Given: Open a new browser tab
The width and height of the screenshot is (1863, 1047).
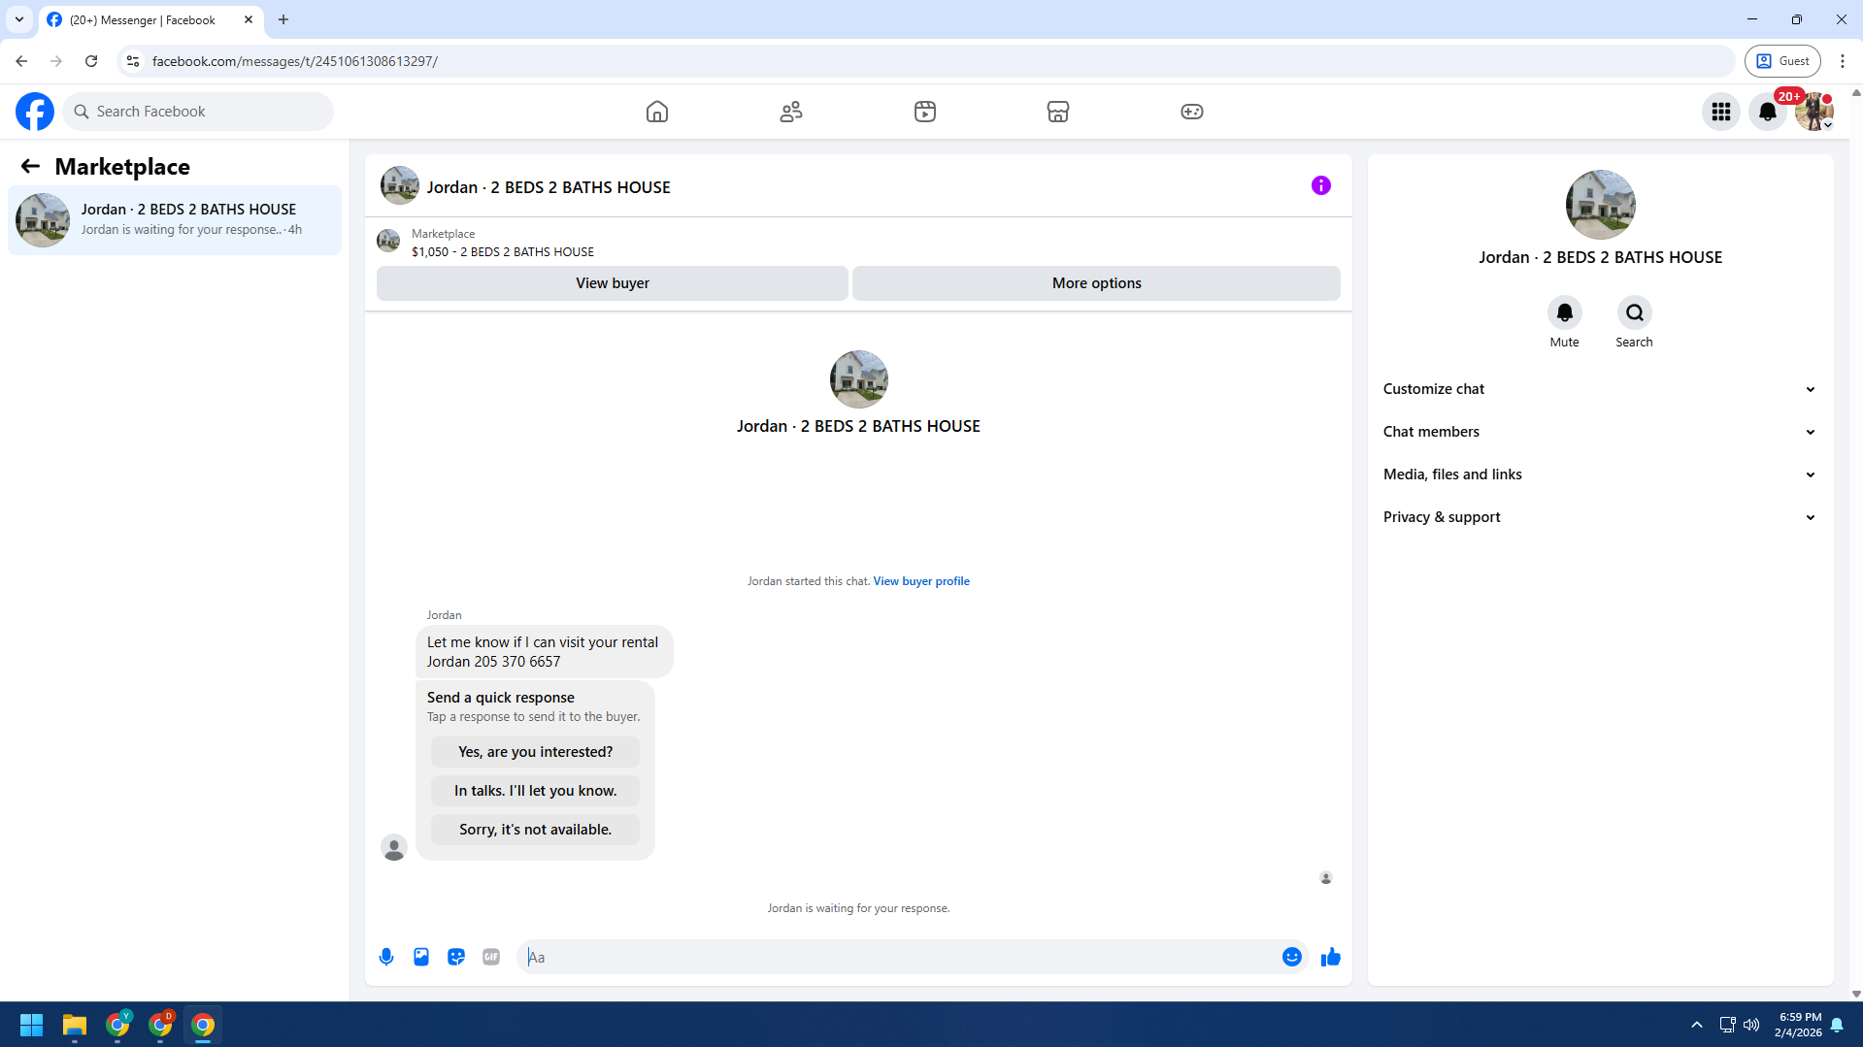Looking at the screenshot, I should click(x=283, y=19).
